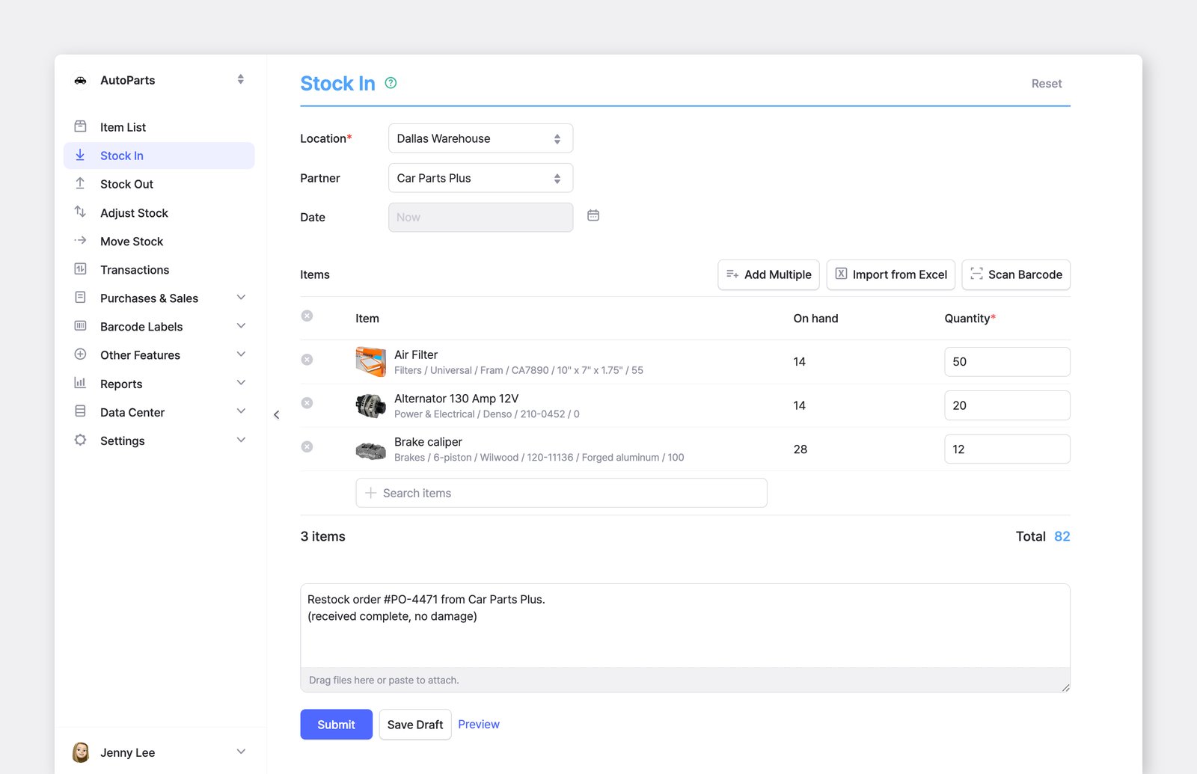Open the Preview link

pyautogui.click(x=479, y=724)
